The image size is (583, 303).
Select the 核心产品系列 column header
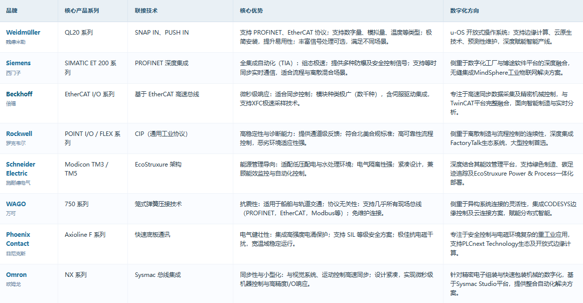[82, 11]
